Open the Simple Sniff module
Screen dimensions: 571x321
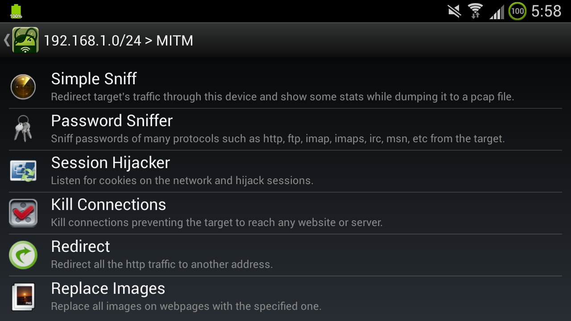point(285,87)
